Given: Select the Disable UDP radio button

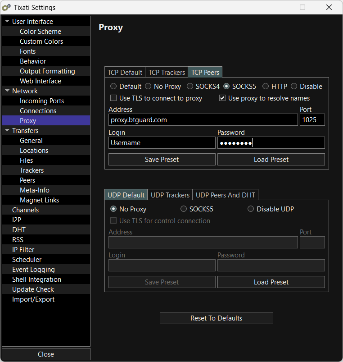Looking at the screenshot, I should coord(251,209).
